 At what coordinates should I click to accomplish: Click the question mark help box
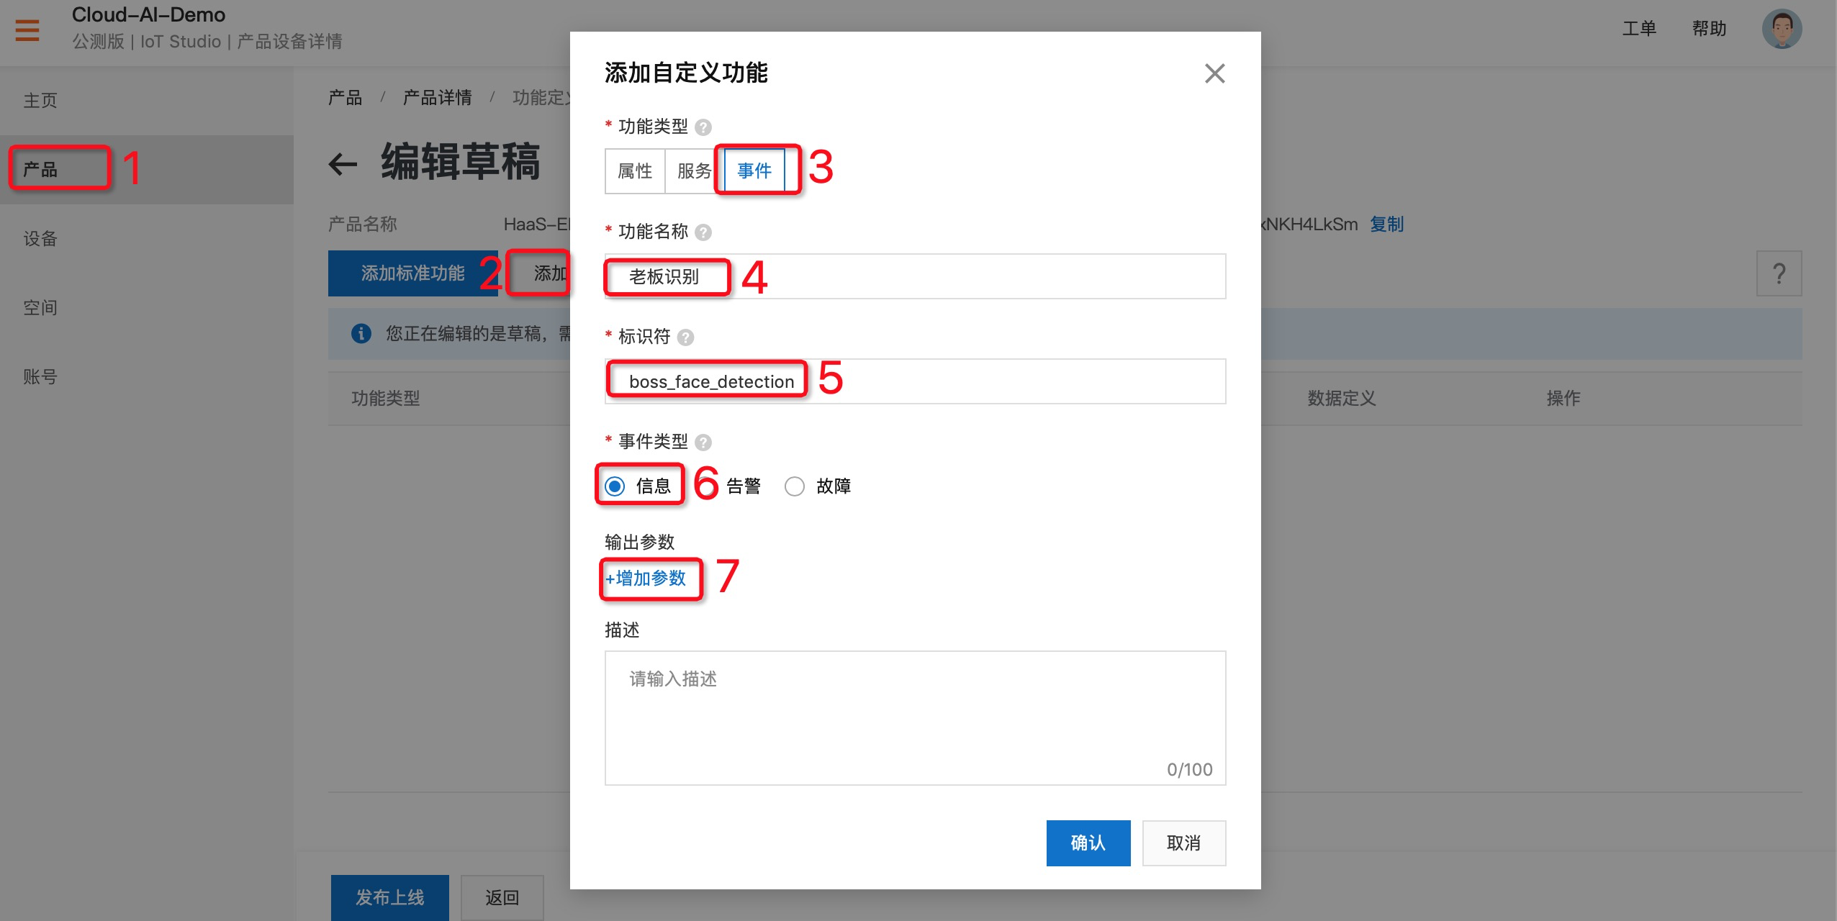coord(1779,273)
